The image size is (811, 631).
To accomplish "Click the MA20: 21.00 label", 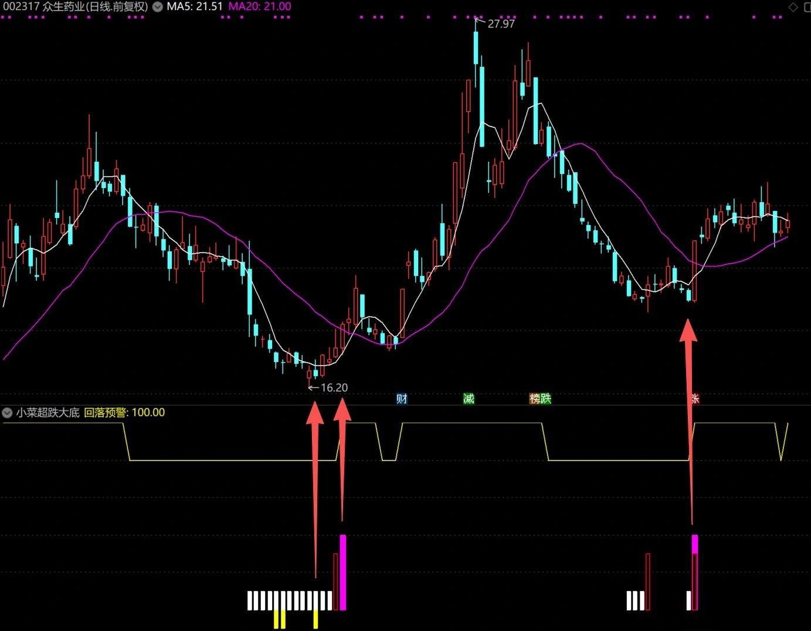I will pos(259,7).
